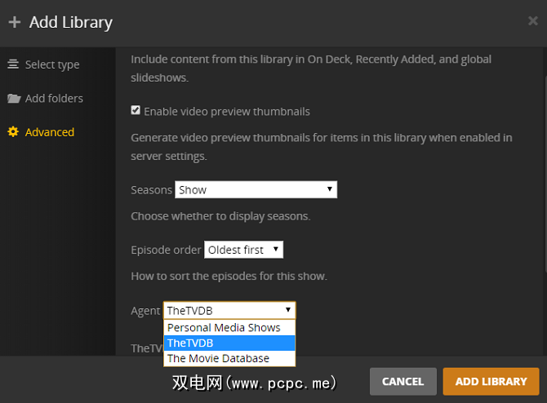This screenshot has height=403, width=547.
Task: Close the Add Library dialog
Action: [x=532, y=21]
